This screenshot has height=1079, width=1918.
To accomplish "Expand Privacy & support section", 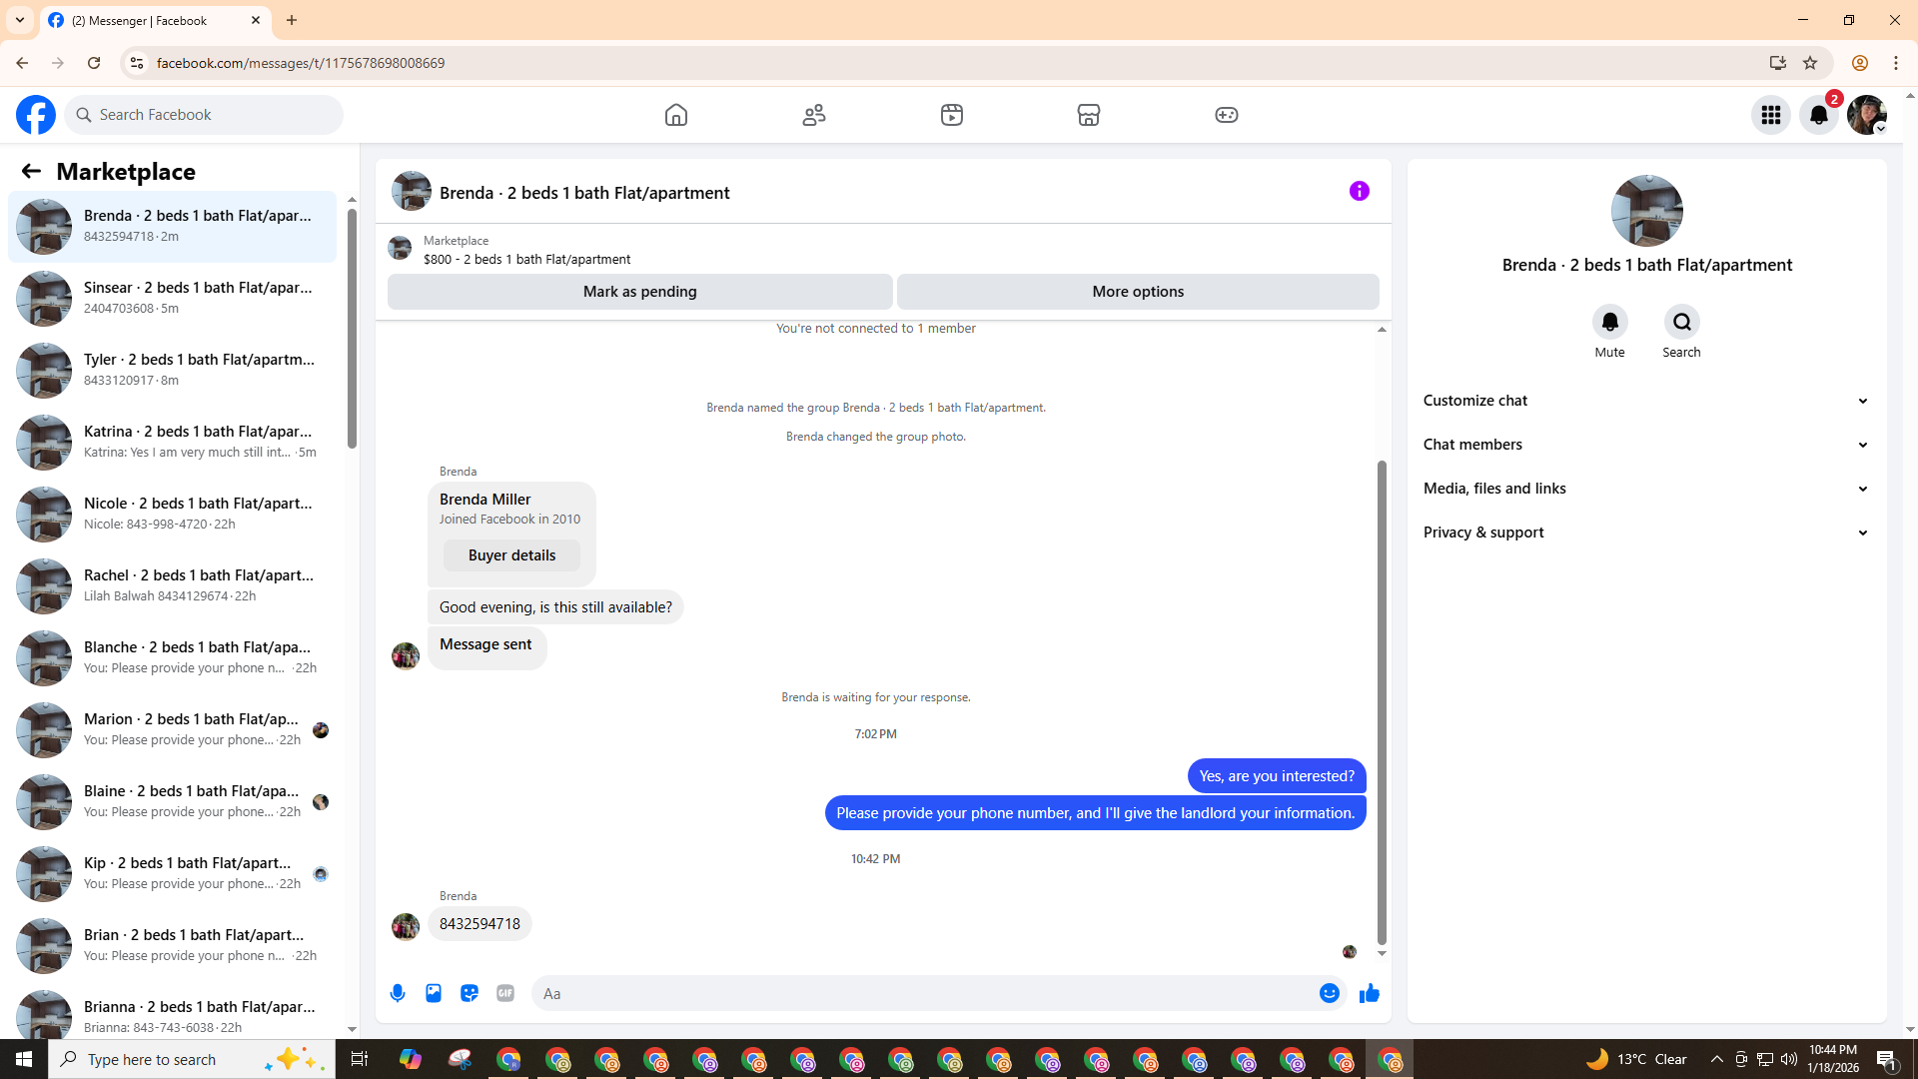I will tap(1646, 533).
